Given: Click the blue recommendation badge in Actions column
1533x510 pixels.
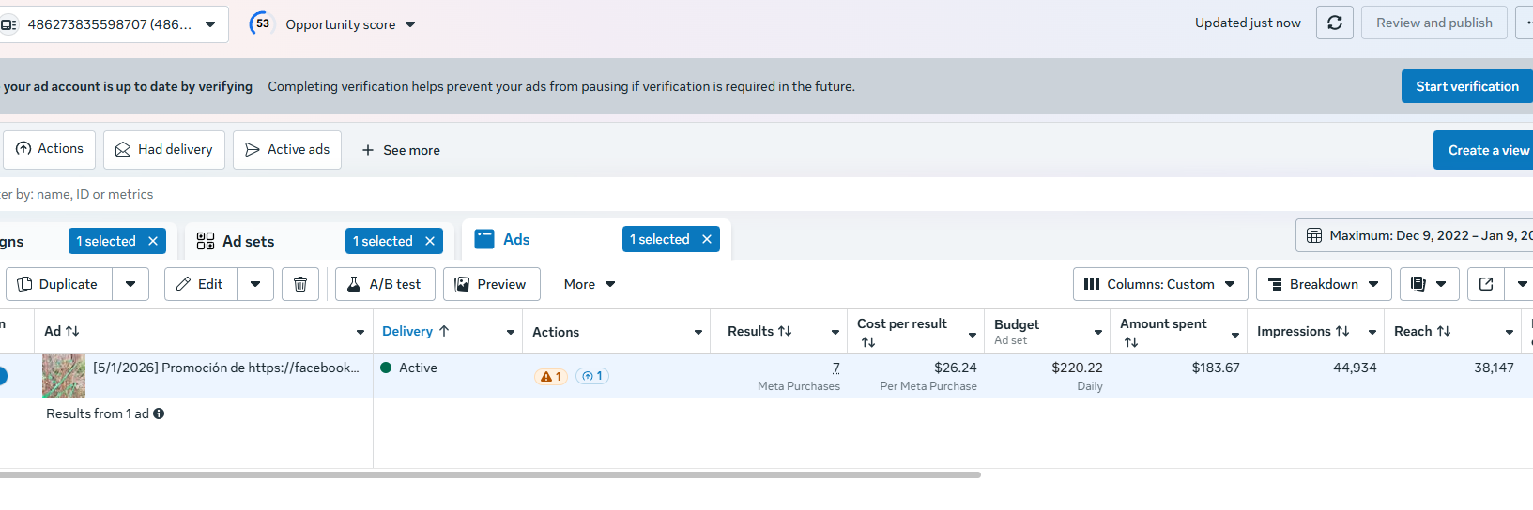Looking at the screenshot, I should tap(592, 376).
